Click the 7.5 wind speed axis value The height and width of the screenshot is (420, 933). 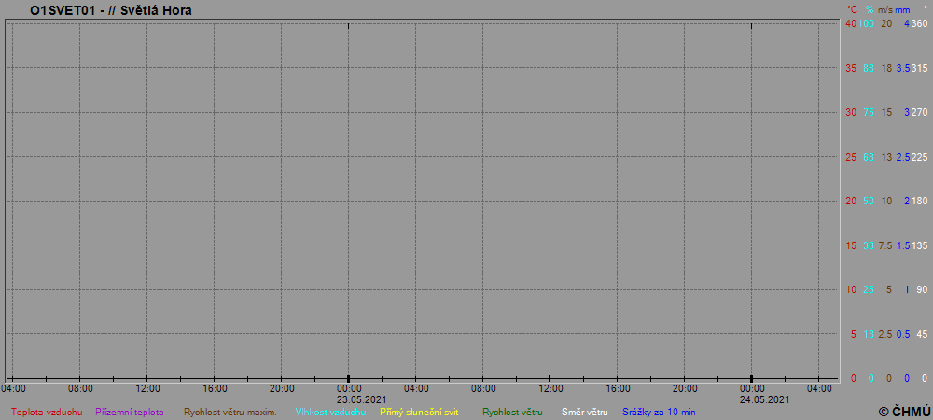pos(886,245)
